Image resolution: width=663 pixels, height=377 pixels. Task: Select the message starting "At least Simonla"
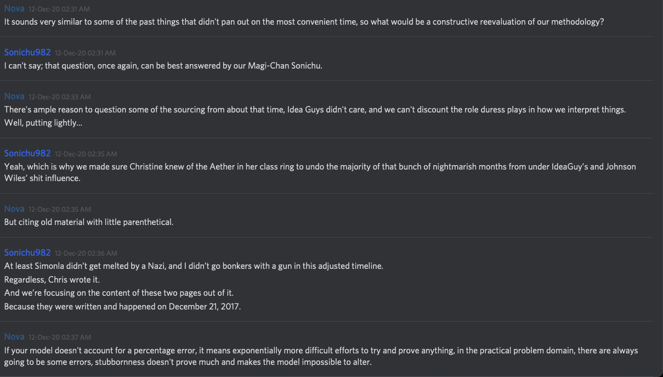pyautogui.click(x=194, y=266)
